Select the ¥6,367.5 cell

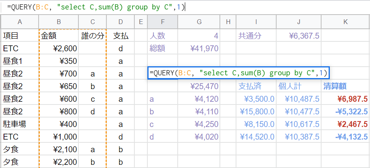[299, 36]
